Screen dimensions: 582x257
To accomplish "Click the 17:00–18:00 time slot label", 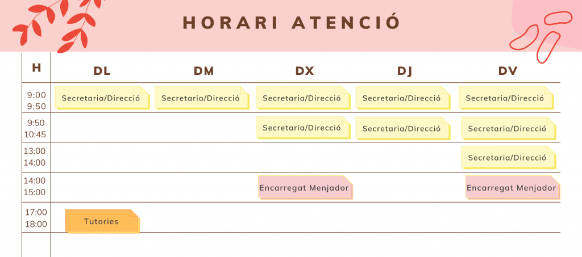I will (36, 218).
